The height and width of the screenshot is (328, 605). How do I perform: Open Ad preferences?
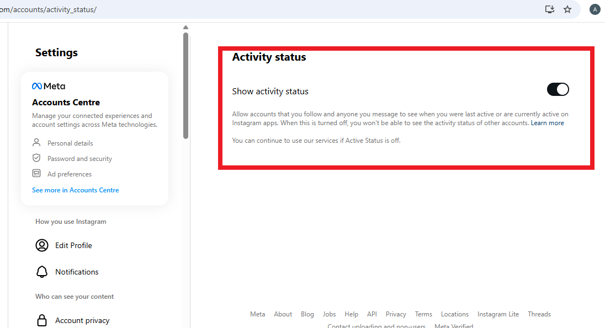coord(70,174)
